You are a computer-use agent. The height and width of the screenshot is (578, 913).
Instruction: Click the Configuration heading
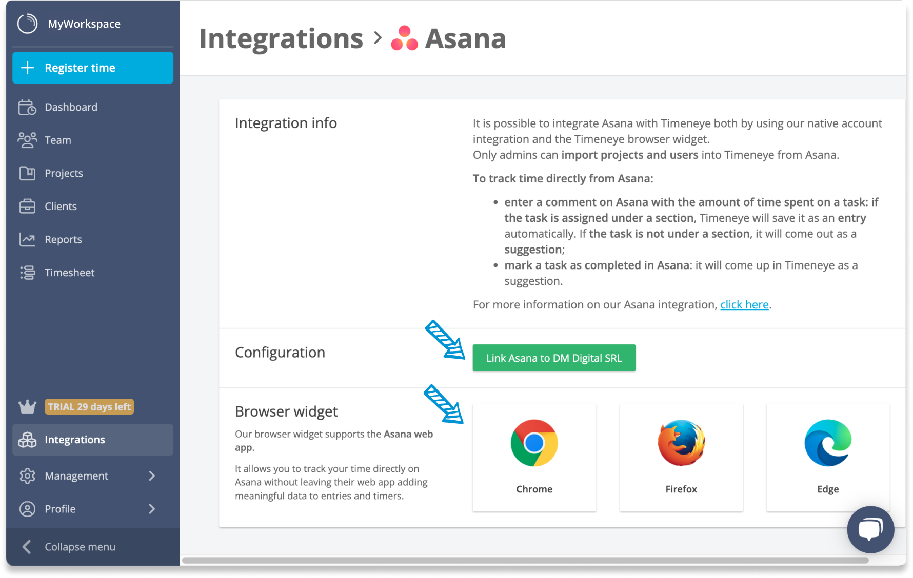[x=280, y=353]
